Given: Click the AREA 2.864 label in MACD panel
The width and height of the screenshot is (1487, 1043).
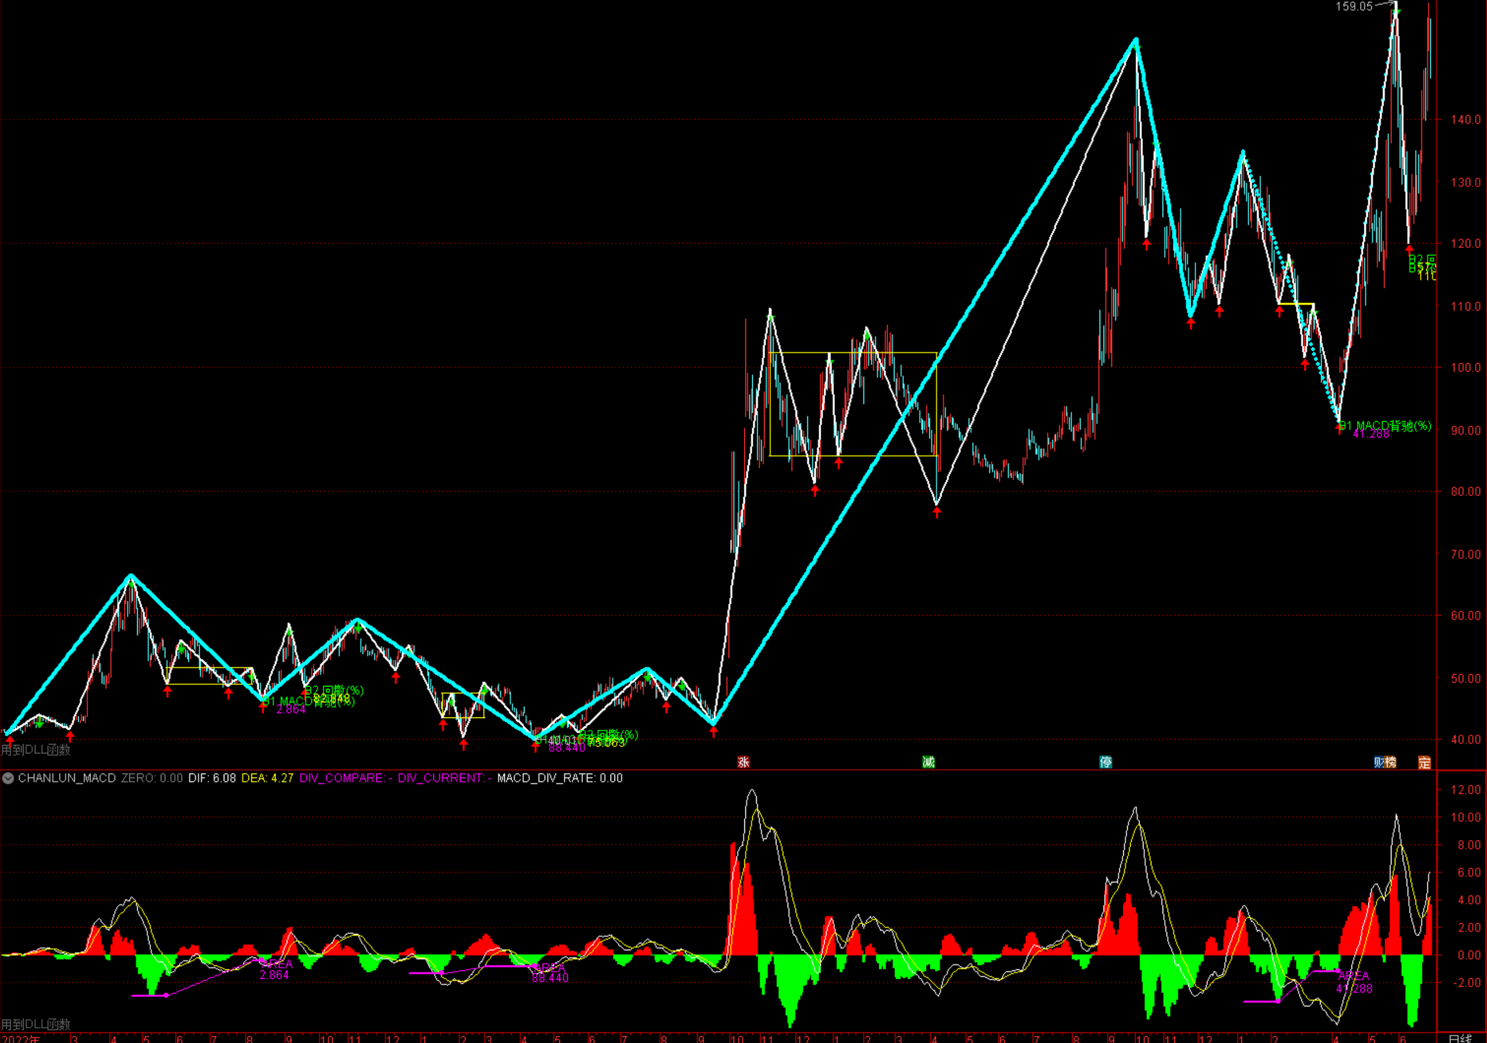Looking at the screenshot, I should (276, 969).
